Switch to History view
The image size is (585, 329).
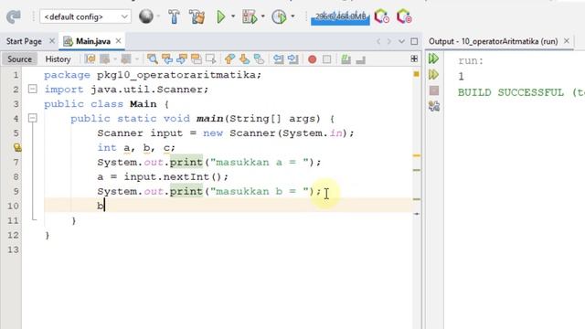[58, 58]
